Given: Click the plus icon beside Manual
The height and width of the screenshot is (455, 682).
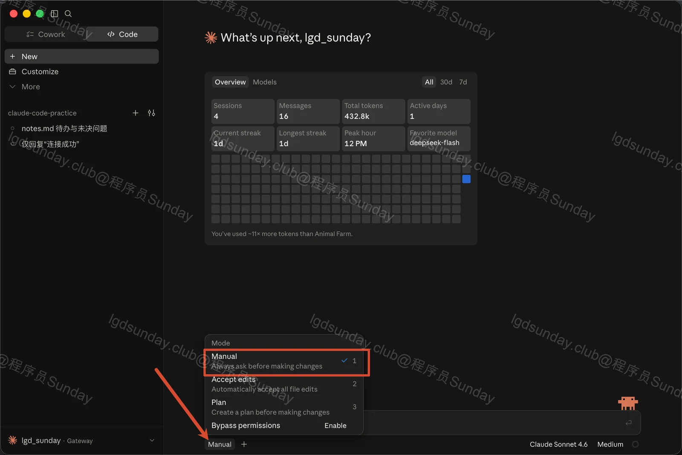Looking at the screenshot, I should coord(244,444).
